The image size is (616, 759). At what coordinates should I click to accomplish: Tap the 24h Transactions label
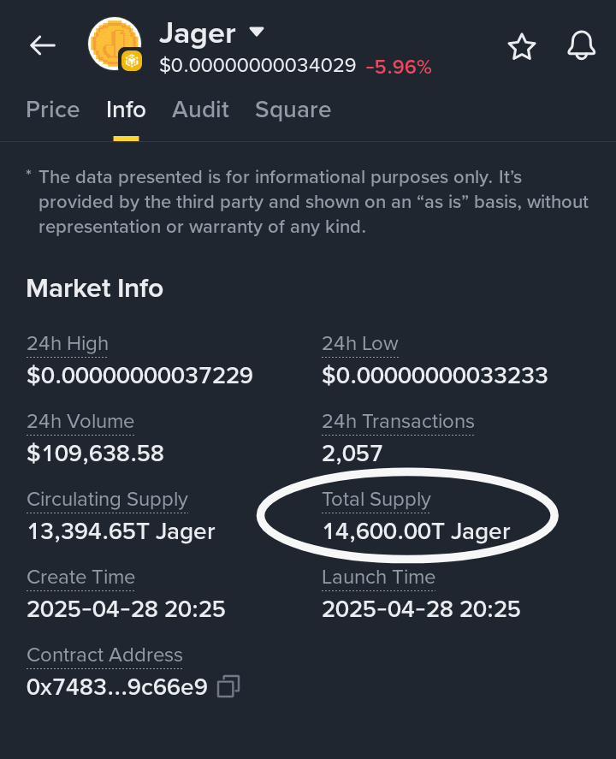pos(398,422)
